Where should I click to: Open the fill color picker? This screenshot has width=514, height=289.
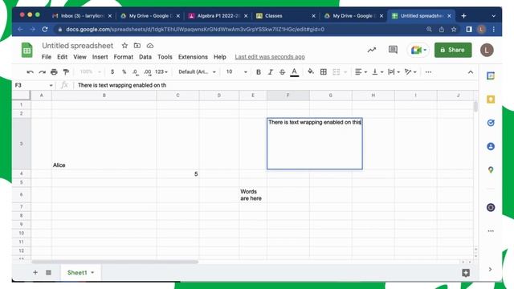(311, 71)
